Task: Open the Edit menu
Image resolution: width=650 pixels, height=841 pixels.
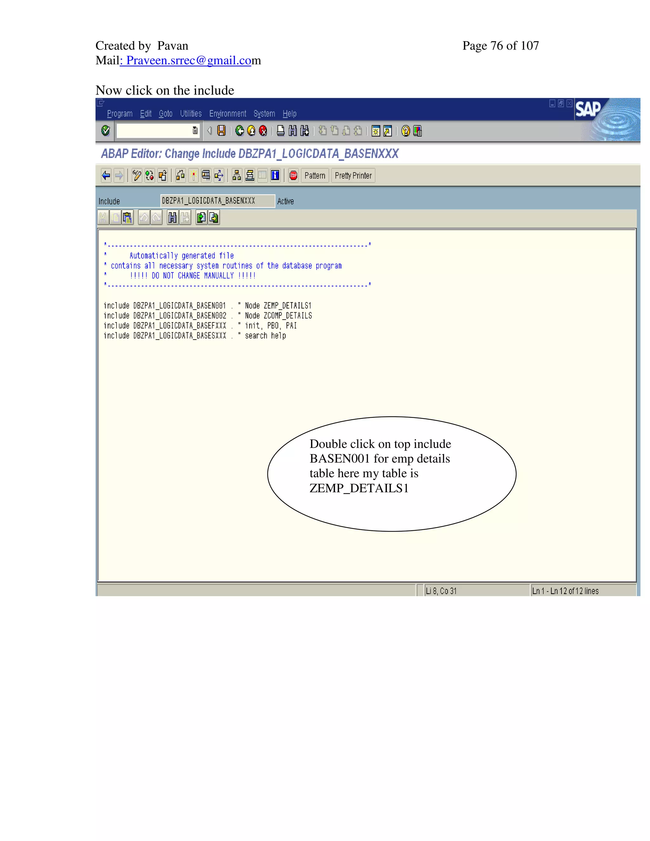Action: point(146,114)
